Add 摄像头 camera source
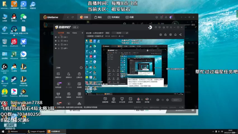 [114, 100]
